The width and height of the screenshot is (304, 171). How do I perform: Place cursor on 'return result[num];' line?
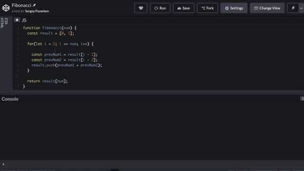coord(47,81)
